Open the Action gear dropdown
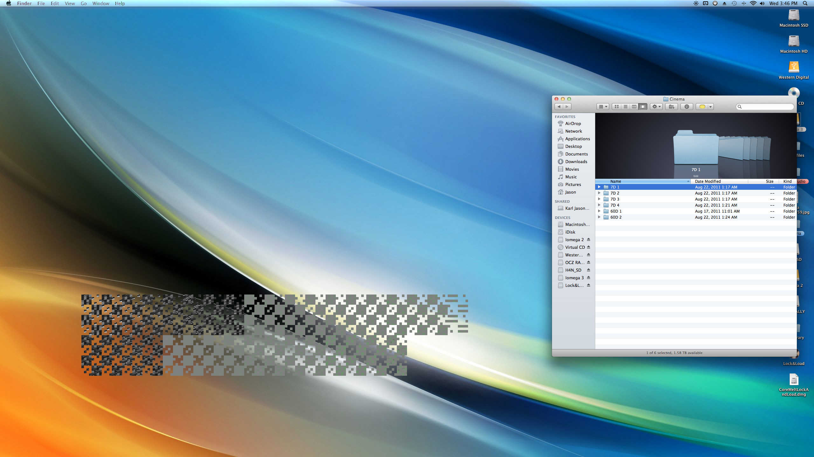The height and width of the screenshot is (457, 814). tap(656, 107)
